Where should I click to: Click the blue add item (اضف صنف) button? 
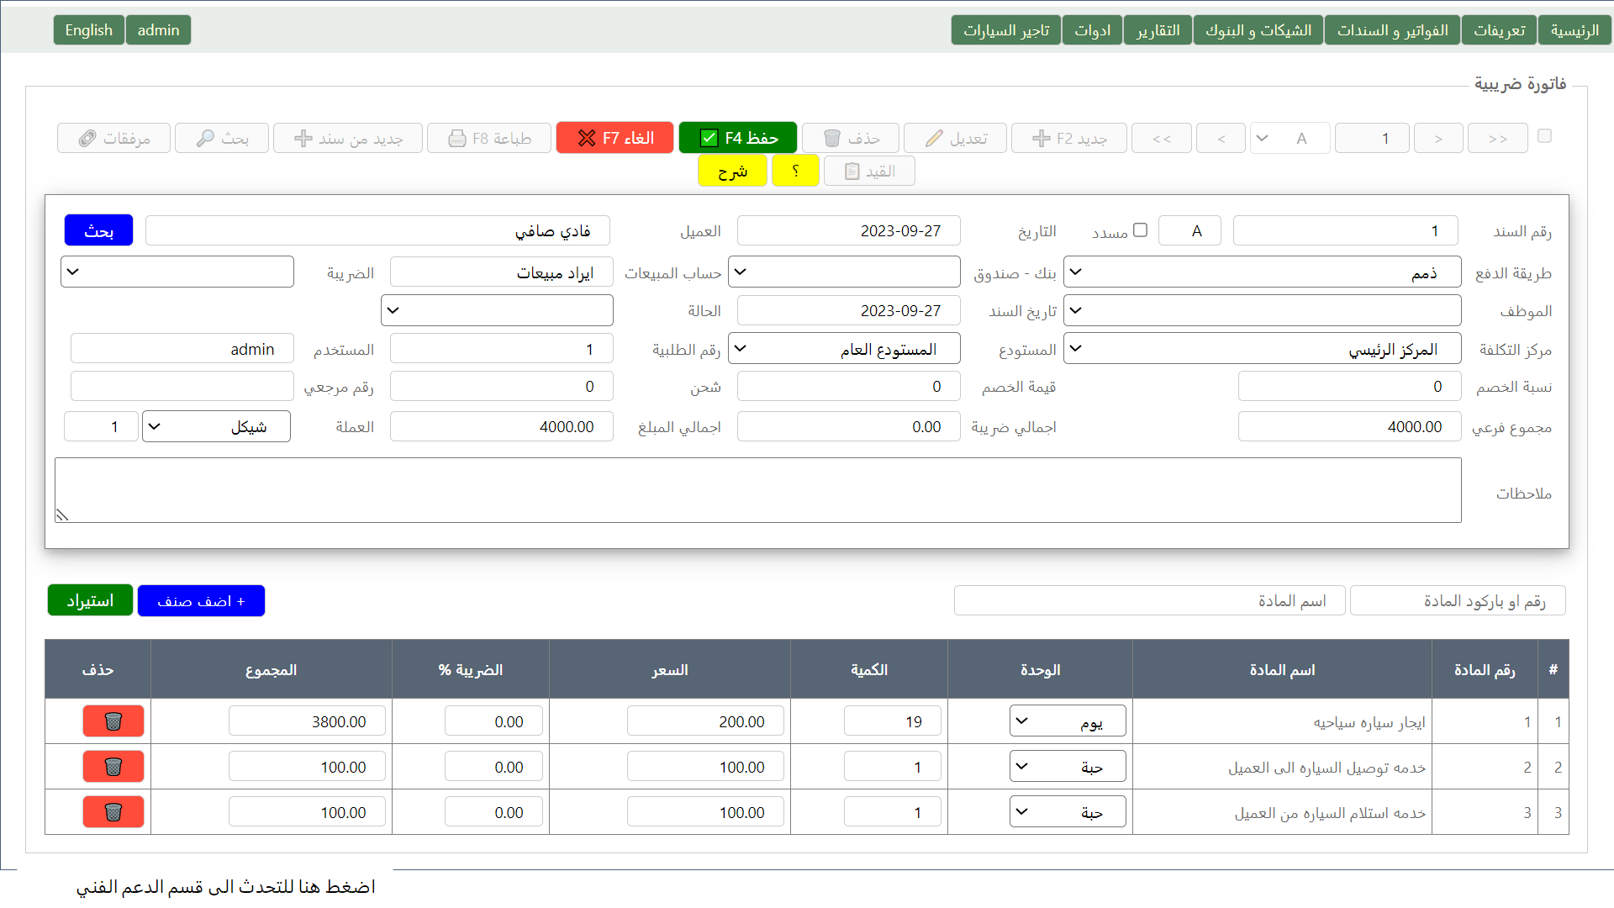pyautogui.click(x=201, y=601)
